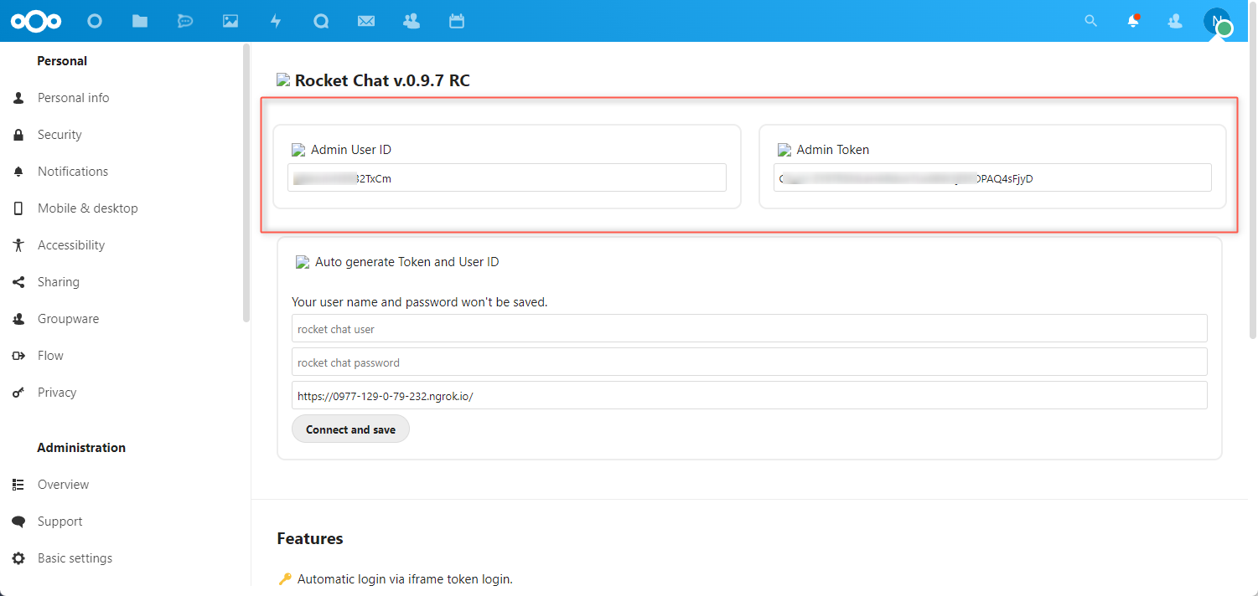Screen dimensions: 1258x596
Task: Show notifications via the bell icon
Action: coord(1133,21)
